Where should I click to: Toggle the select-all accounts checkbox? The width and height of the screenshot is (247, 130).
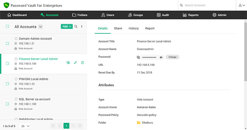click(x=7, y=26)
